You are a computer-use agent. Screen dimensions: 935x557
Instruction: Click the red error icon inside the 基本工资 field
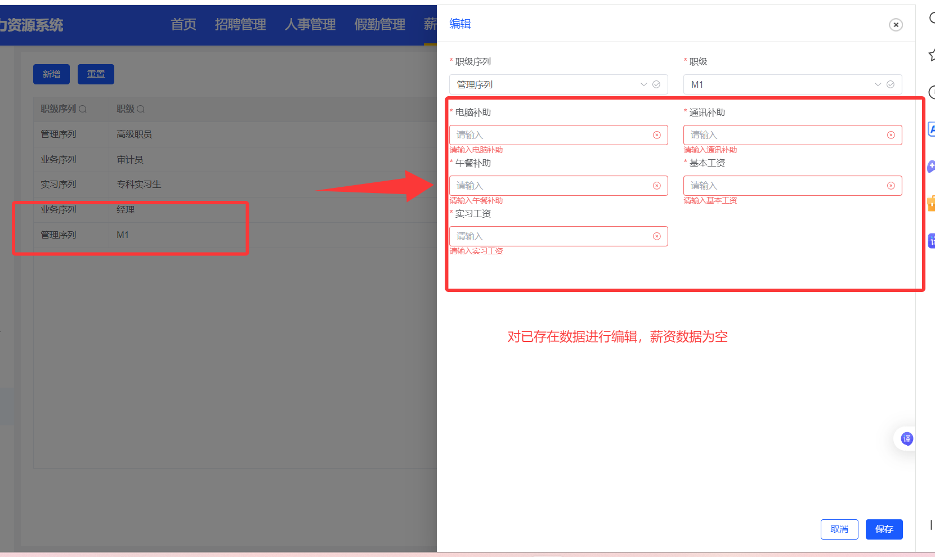[x=891, y=186]
